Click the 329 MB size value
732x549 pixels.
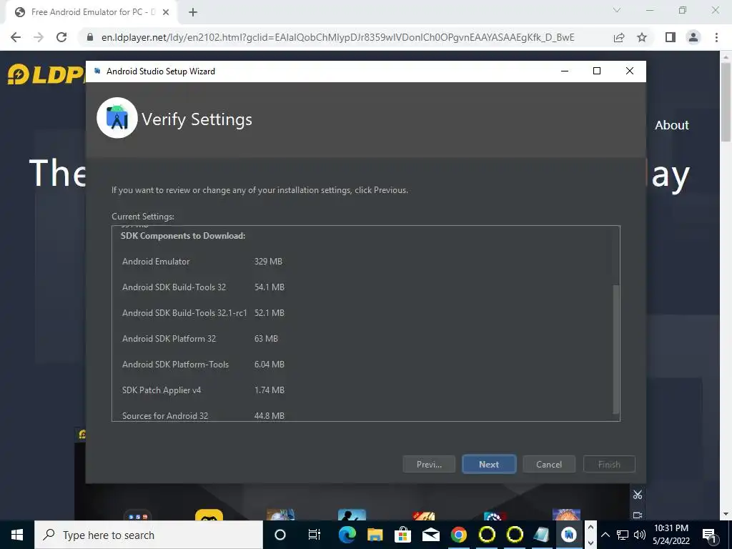(268, 262)
